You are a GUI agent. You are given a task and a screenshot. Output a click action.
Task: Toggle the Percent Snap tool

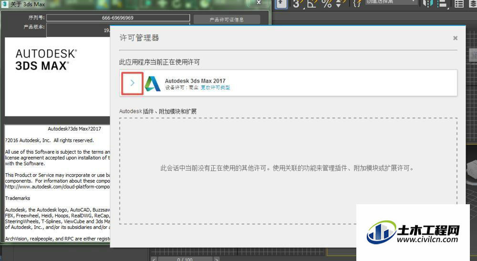click(x=327, y=4)
